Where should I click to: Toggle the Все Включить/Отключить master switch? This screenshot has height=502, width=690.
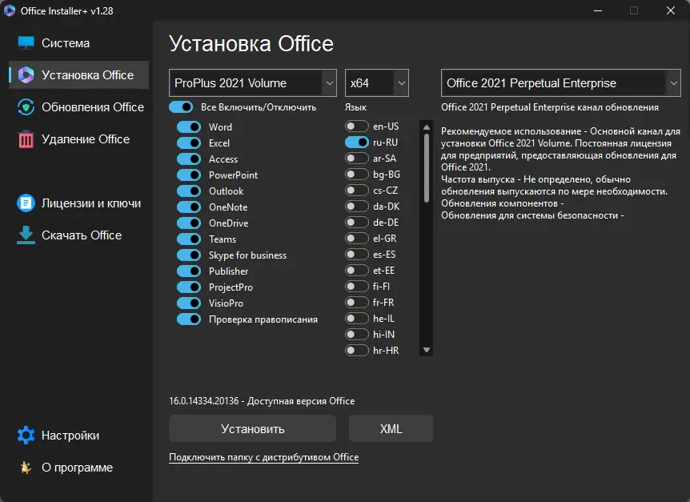point(181,106)
